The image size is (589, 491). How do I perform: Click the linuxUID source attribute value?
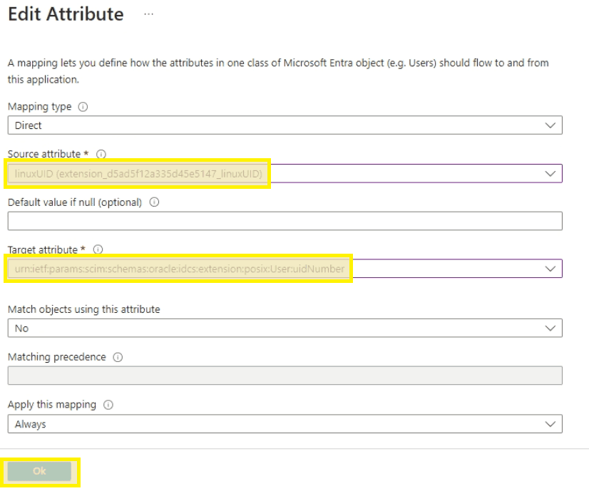[x=138, y=173]
